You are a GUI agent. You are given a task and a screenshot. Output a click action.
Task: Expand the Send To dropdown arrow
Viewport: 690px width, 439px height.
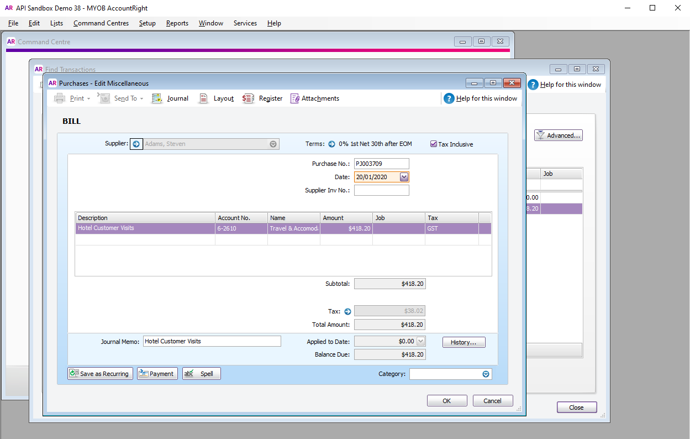pyautogui.click(x=141, y=98)
